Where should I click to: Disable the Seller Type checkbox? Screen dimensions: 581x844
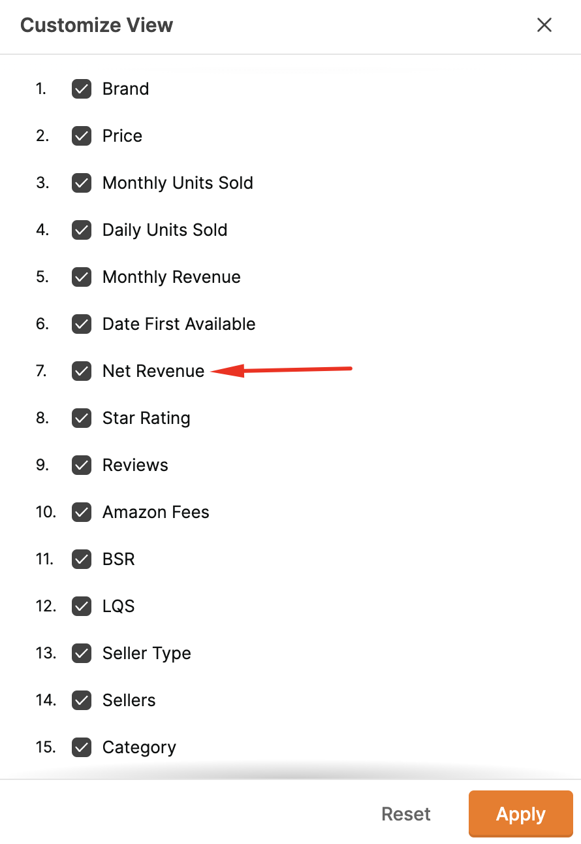tap(82, 653)
